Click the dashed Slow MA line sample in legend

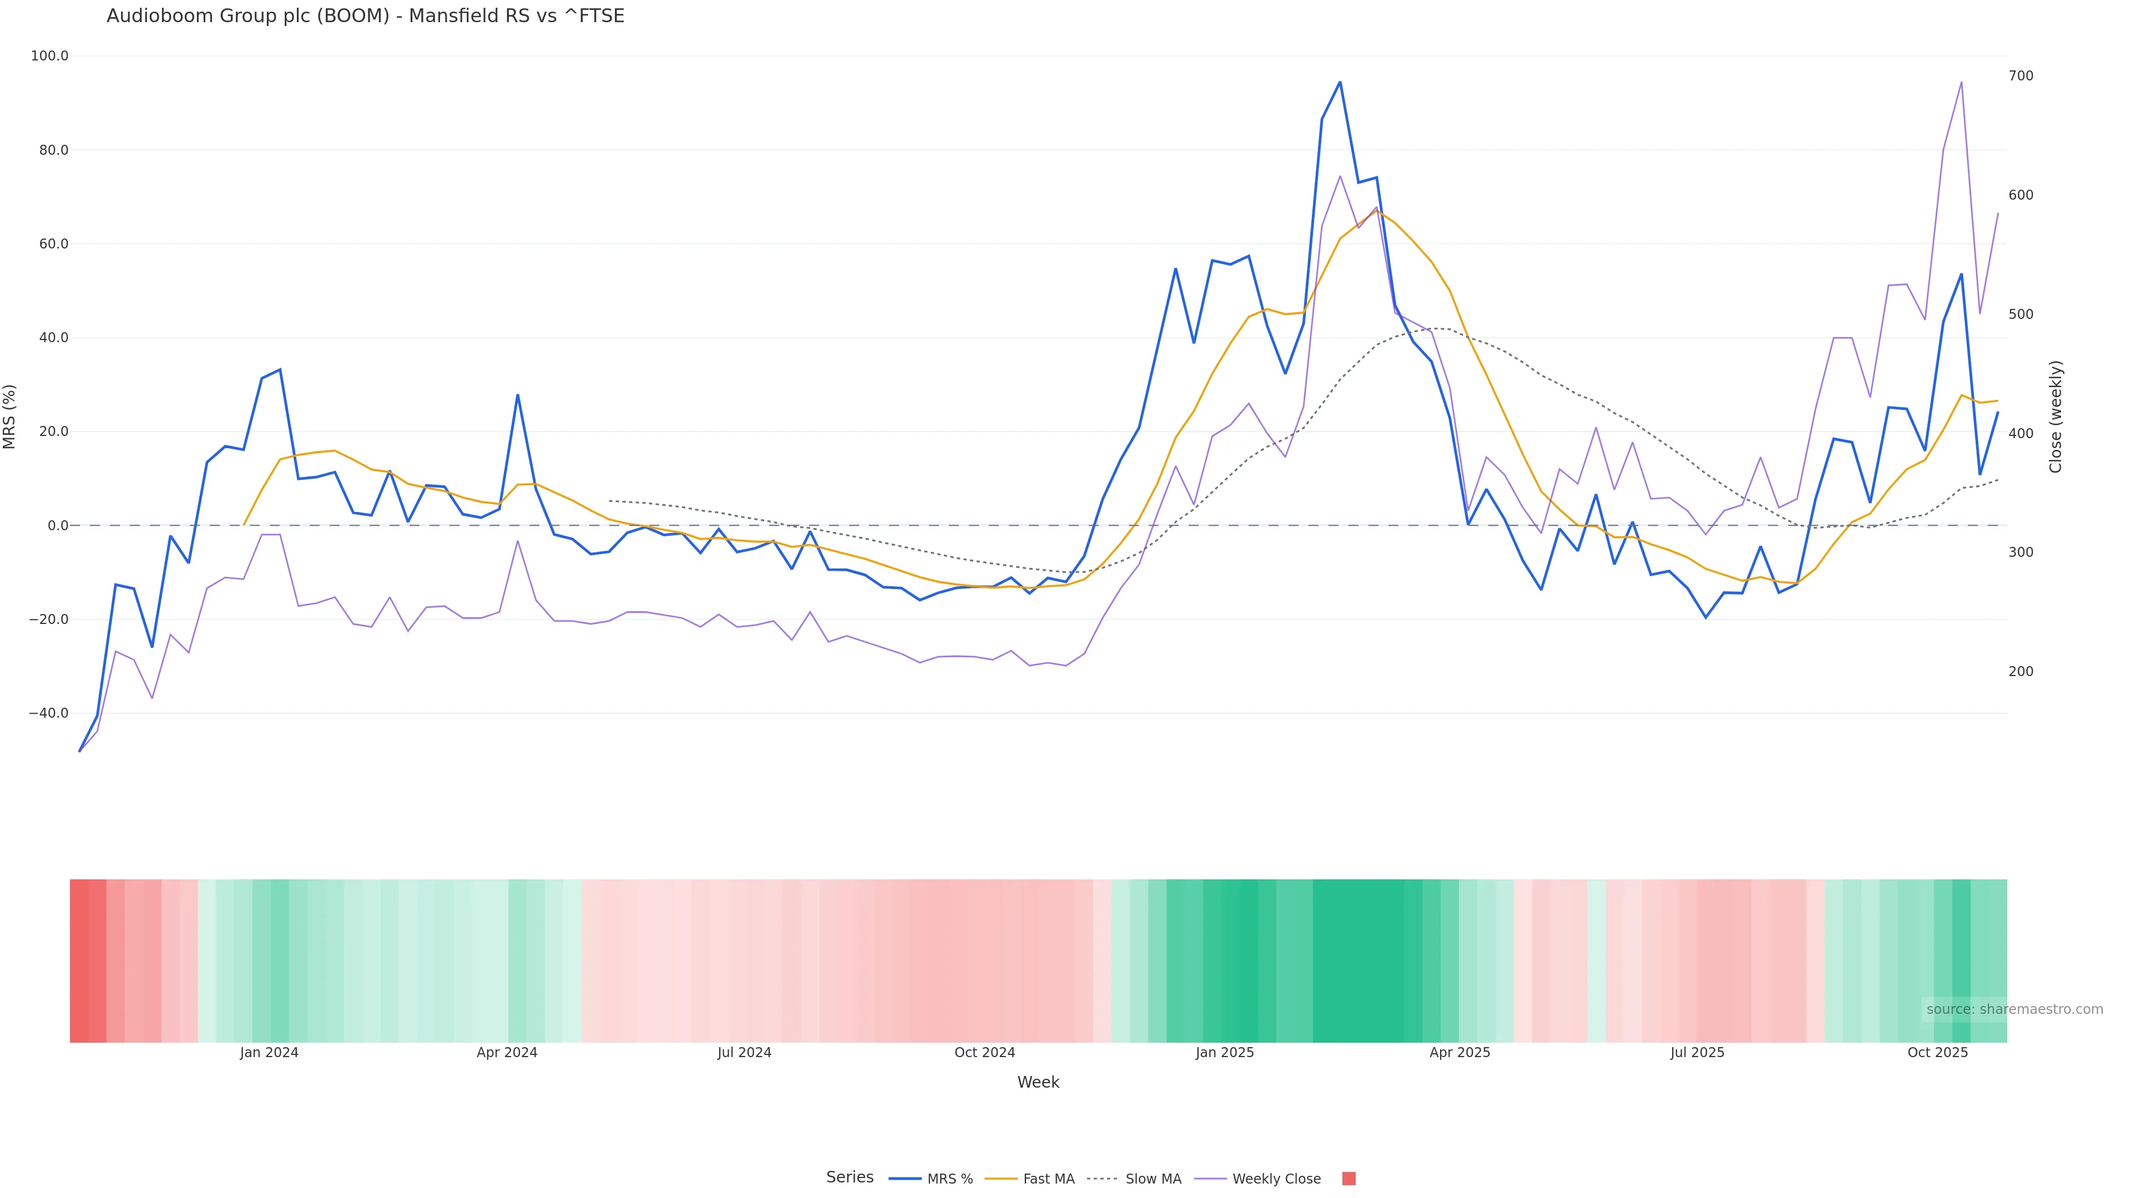pos(1102,1179)
